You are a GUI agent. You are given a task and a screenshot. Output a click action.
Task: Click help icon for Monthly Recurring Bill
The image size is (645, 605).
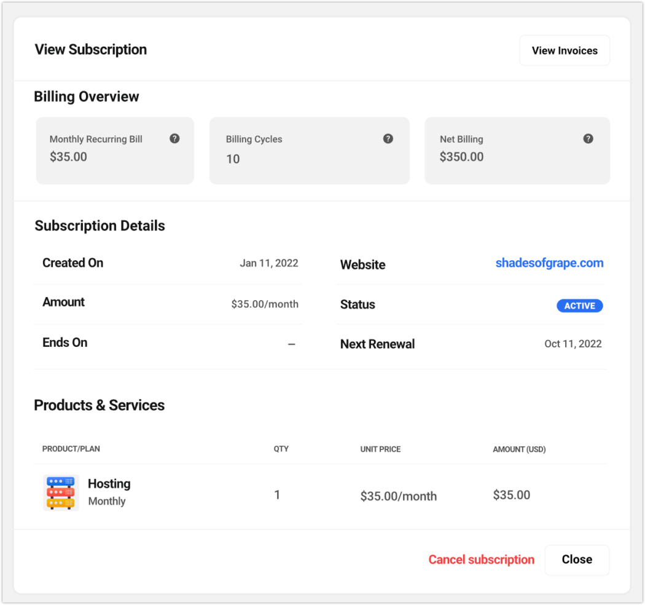tap(174, 138)
